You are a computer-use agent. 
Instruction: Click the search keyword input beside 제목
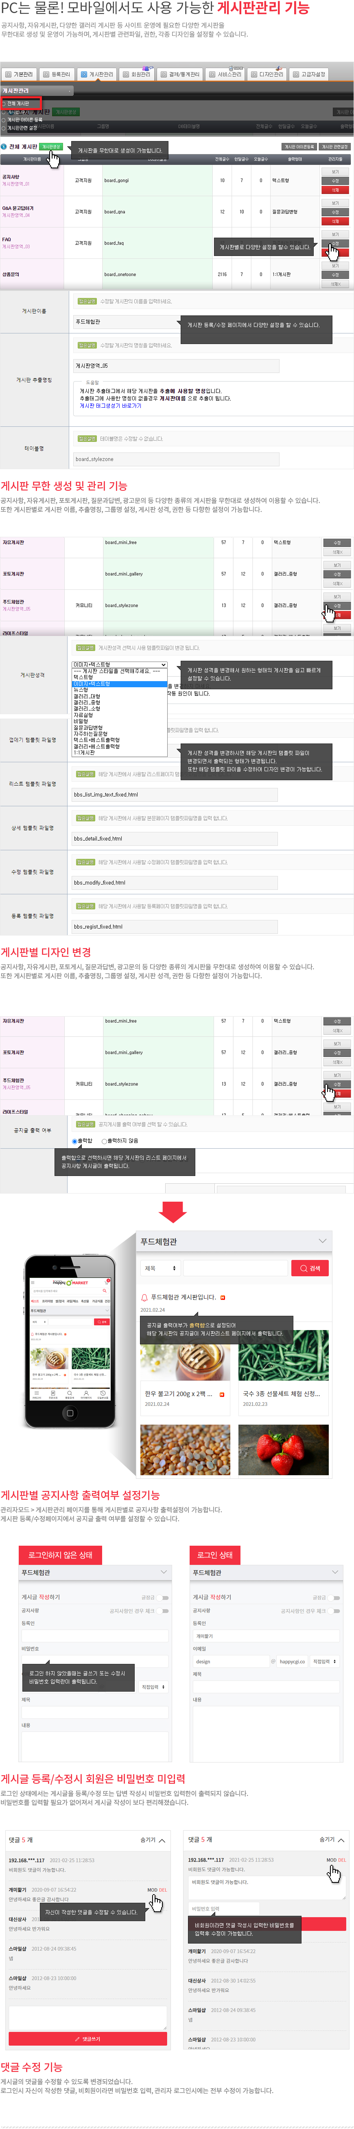point(234,1268)
